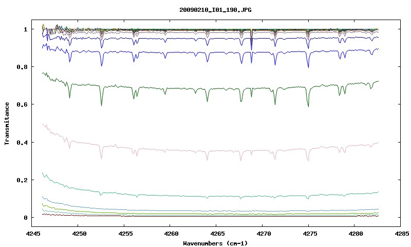Screen dimensions: 411x247
Task: Click the 1 y-axis tick label
Action: click(x=25, y=29)
